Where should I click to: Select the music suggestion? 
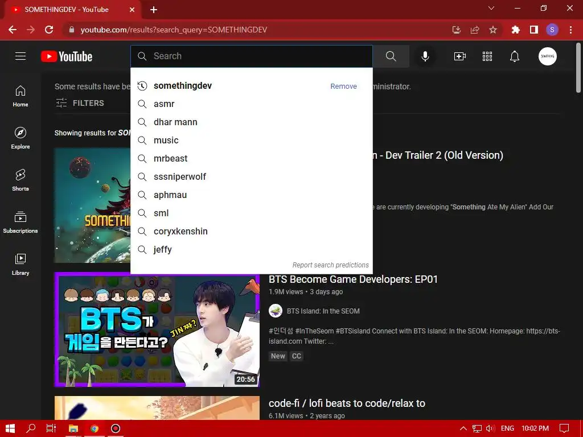(251, 140)
